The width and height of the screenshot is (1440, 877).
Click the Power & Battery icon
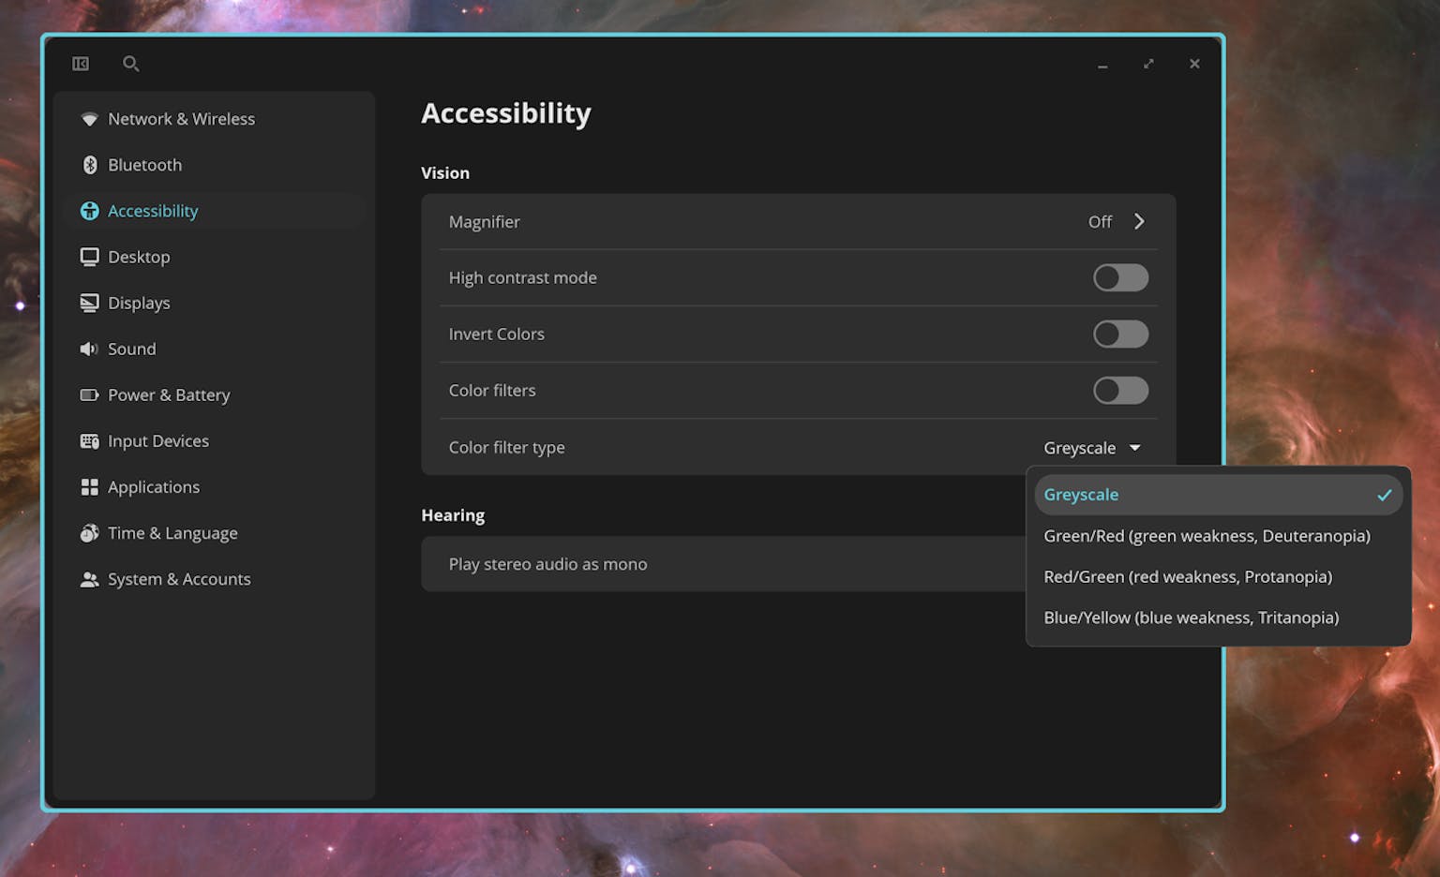pos(89,395)
